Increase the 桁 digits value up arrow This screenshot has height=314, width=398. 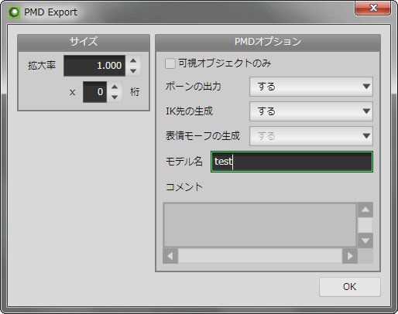point(115,87)
